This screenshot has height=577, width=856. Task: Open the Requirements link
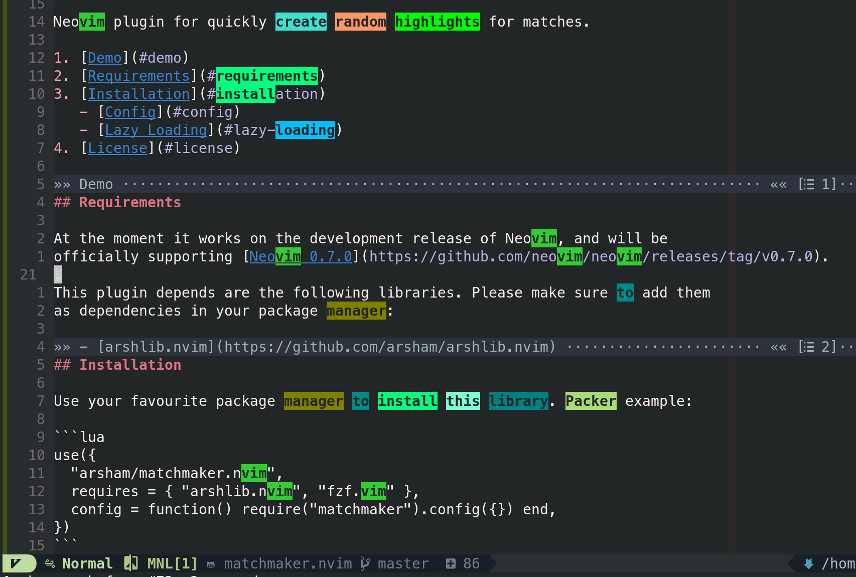click(x=138, y=75)
